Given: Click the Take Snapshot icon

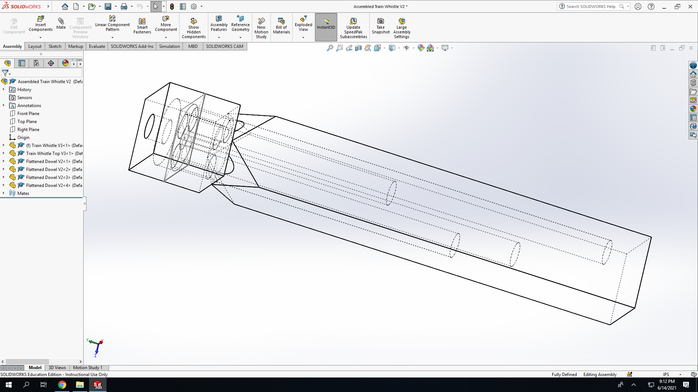Looking at the screenshot, I should click(381, 26).
